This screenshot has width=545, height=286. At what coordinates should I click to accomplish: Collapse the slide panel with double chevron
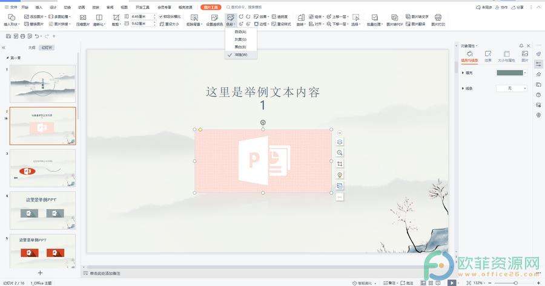(x=4, y=48)
